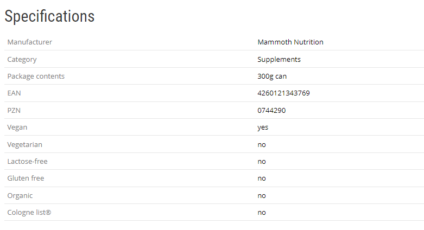Click the Specifications heading
Viewport: 424px width, 230px height.
click(x=49, y=16)
